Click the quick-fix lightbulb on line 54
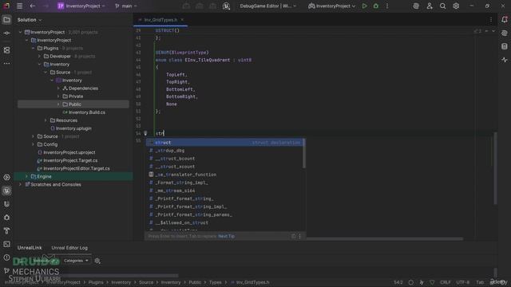 (x=145, y=133)
